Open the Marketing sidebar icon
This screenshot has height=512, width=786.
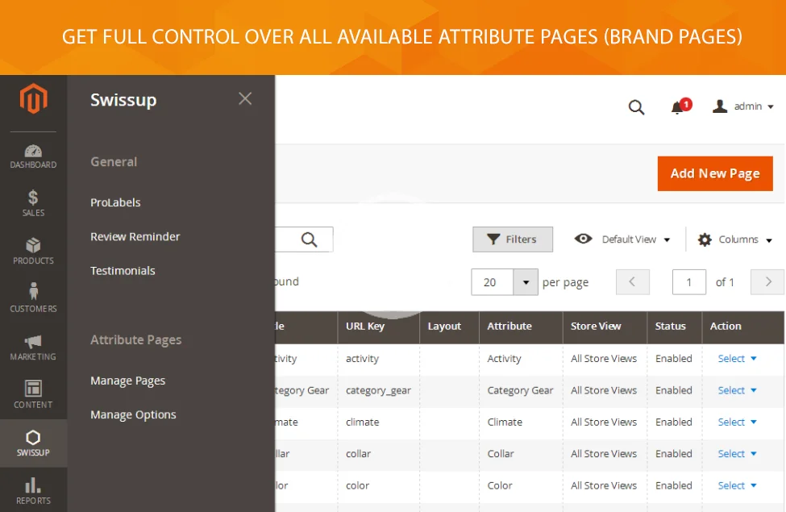[x=33, y=347]
